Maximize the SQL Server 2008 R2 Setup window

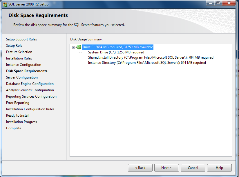click(x=218, y=3)
